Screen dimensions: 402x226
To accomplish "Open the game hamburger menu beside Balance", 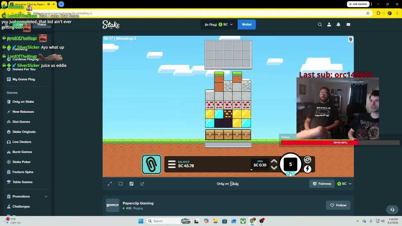I will (172, 164).
